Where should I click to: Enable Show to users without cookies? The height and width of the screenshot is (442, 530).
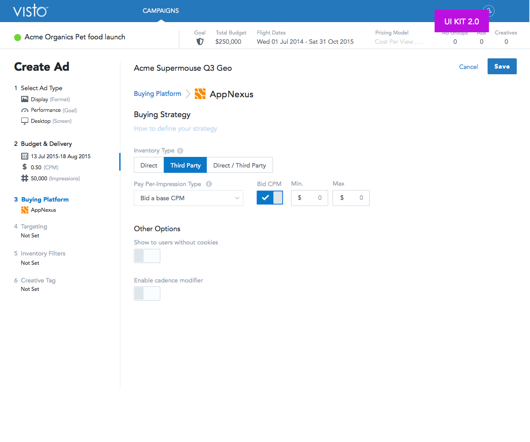147,256
